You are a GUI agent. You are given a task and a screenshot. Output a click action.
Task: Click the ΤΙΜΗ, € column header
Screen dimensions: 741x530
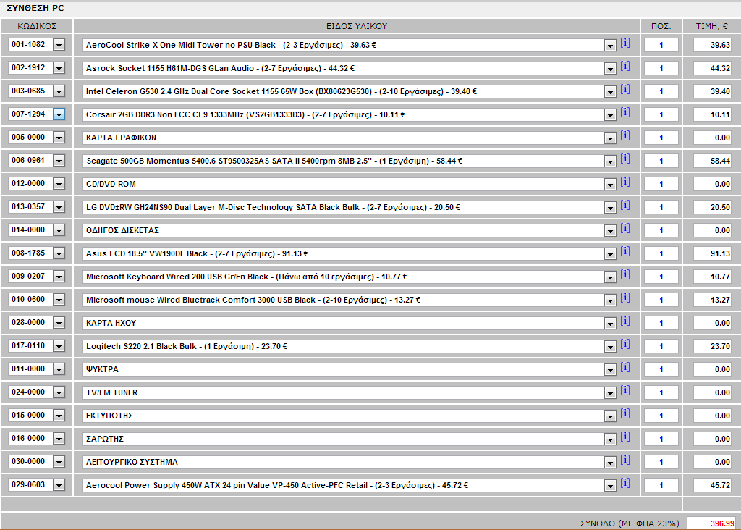coord(712,26)
